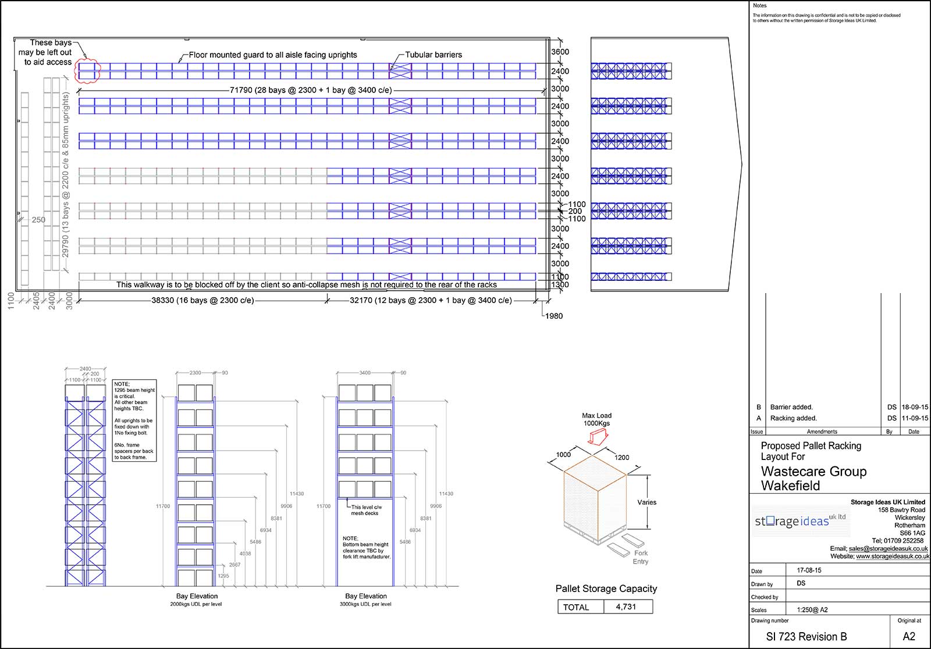
Task: Select the Storage Ideas UK Ltd logo
Action: tap(801, 520)
